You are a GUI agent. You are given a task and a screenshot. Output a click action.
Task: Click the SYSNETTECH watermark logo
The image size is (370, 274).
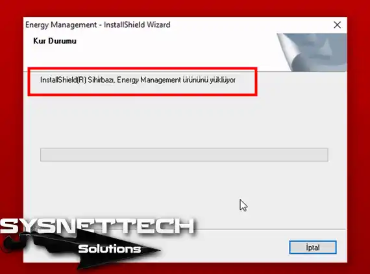97,226
